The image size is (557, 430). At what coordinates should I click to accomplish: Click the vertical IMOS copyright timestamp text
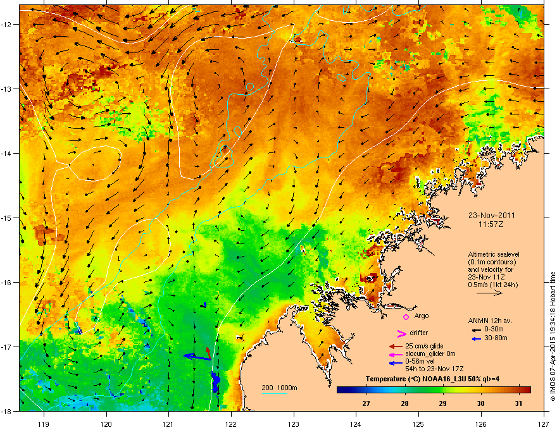click(553, 336)
